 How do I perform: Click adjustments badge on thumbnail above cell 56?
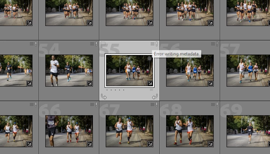click(x=211, y=23)
